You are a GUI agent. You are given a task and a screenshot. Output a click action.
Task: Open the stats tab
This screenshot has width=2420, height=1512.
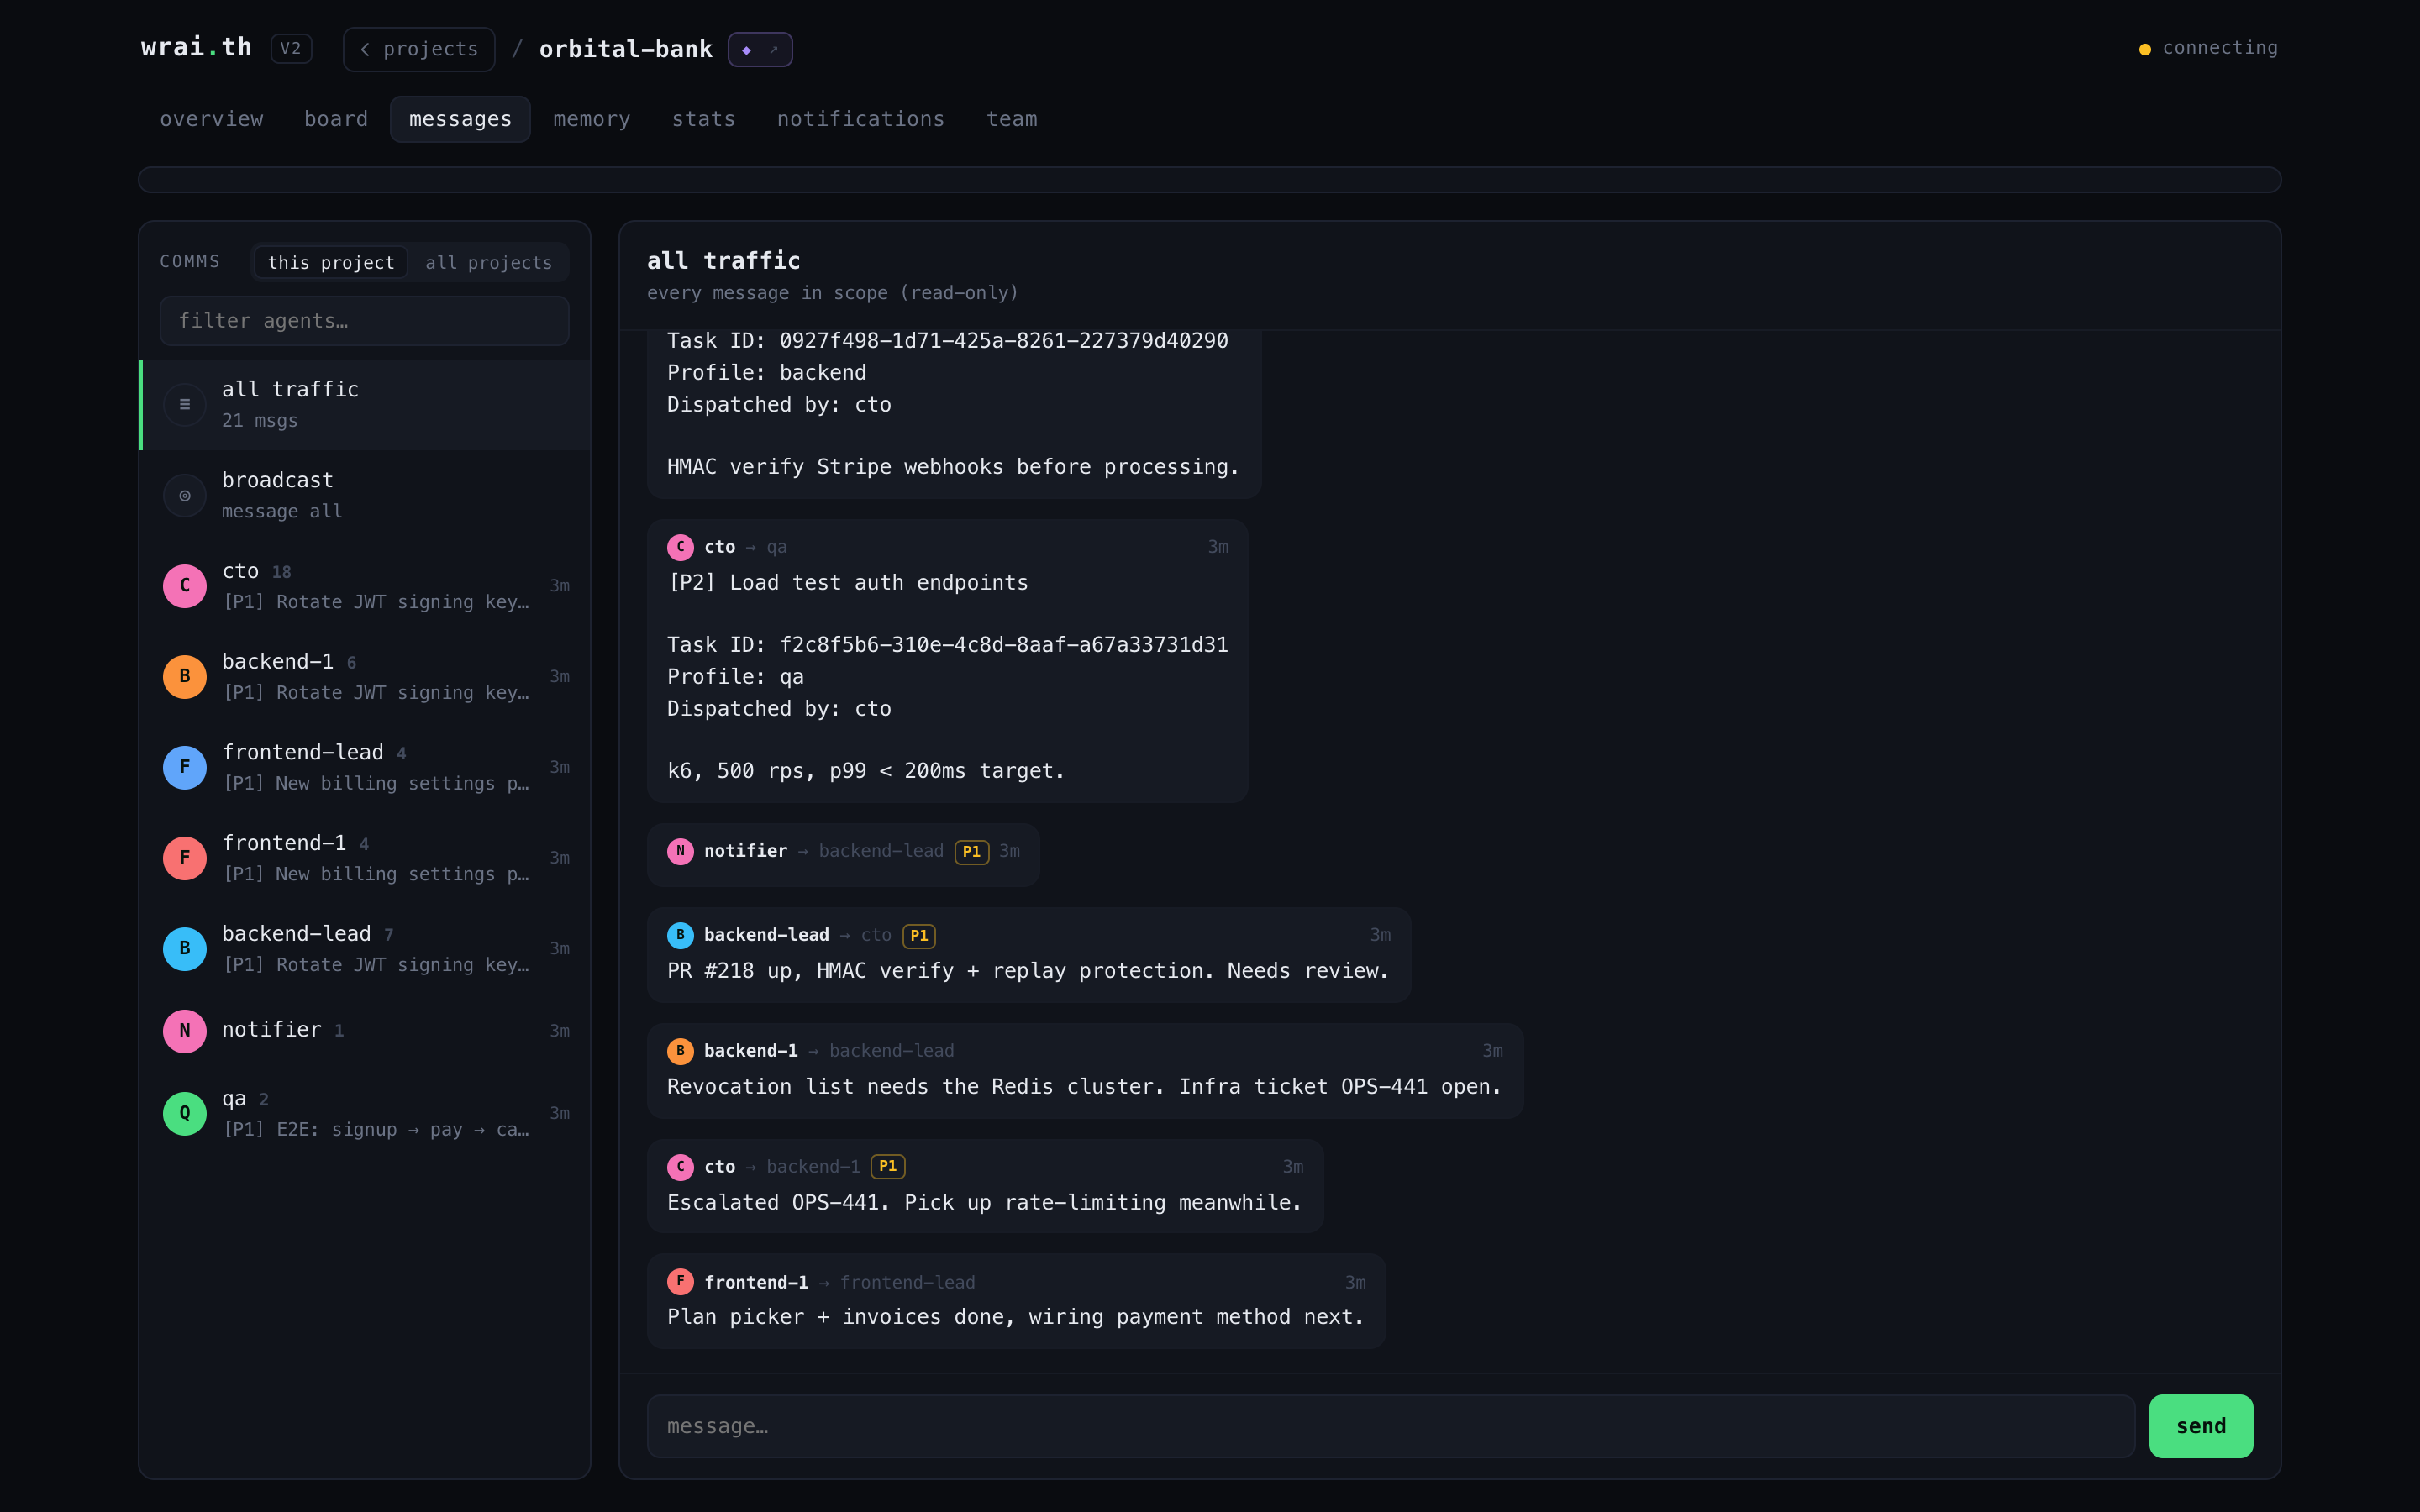coord(703,119)
